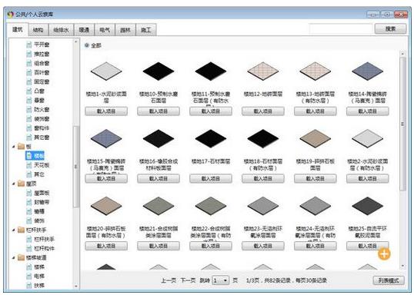Viewport: 414px width, 298px height.
Task: Click the 装饰窗 document icon in tree
Action: click(x=29, y=119)
